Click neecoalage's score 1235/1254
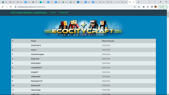 point(106,90)
